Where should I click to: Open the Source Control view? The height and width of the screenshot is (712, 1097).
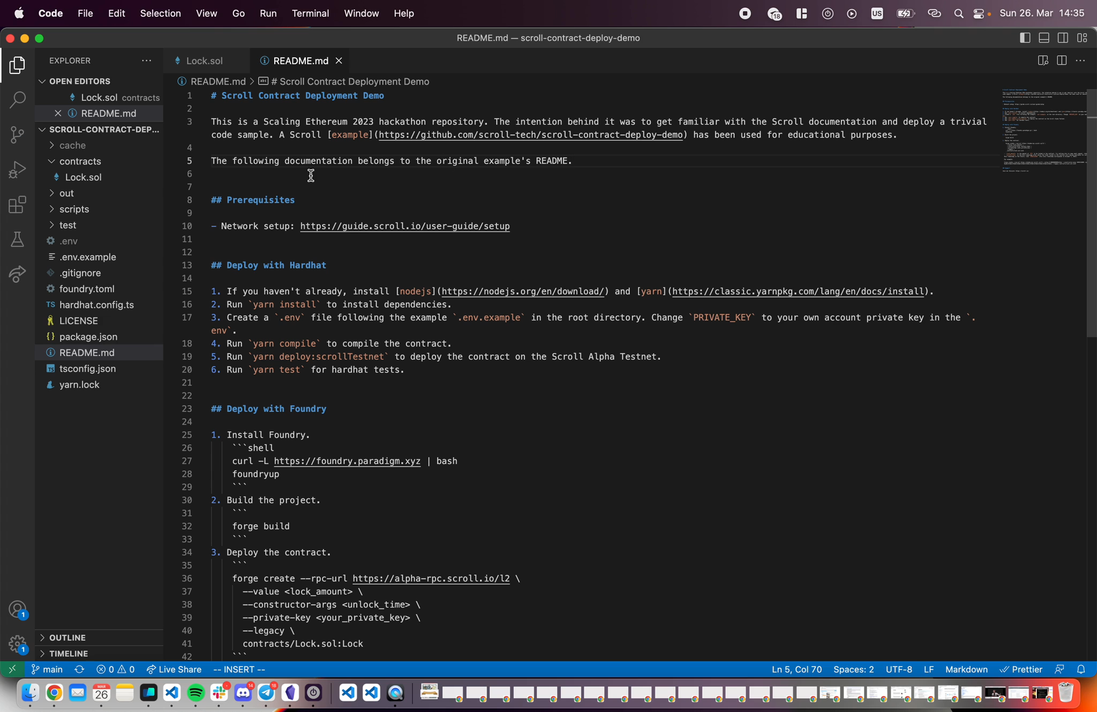[17, 134]
